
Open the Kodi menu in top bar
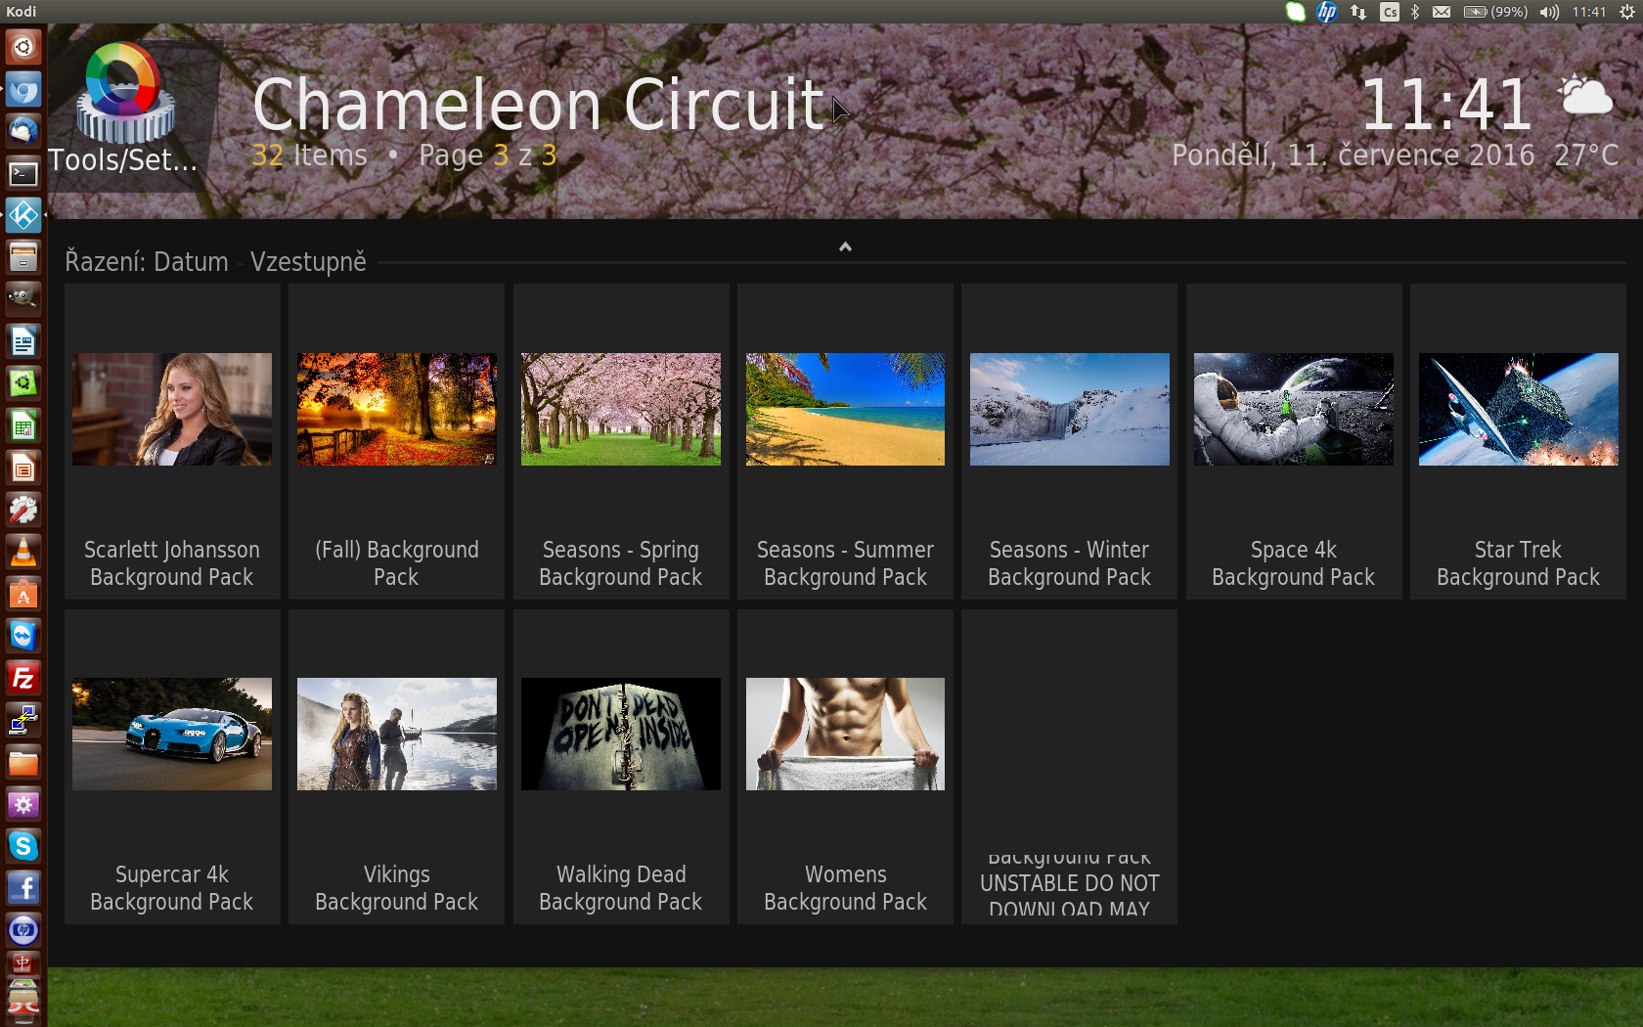[22, 12]
